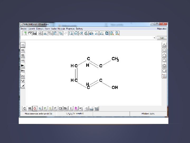190x143 pixels.
Task: Select chlorine element Cl
Action: pyautogui.click(x=60, y=108)
